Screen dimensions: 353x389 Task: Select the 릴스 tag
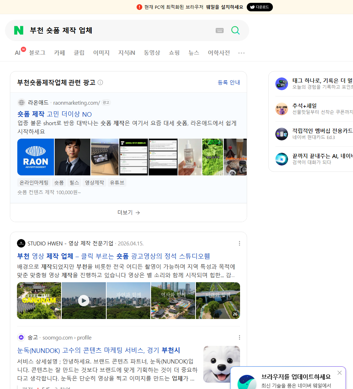tap(74, 182)
